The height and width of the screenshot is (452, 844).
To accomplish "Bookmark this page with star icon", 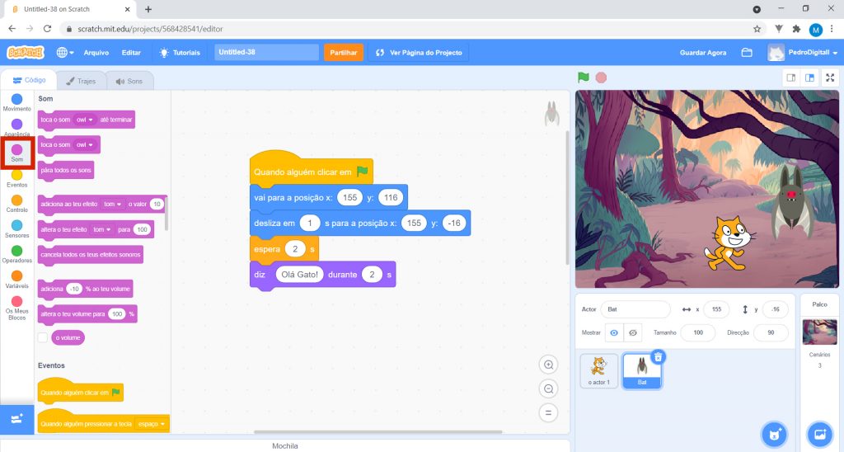I will (x=757, y=29).
